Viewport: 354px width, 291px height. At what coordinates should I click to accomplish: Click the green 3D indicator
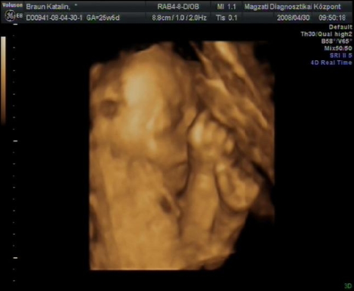click(349, 286)
